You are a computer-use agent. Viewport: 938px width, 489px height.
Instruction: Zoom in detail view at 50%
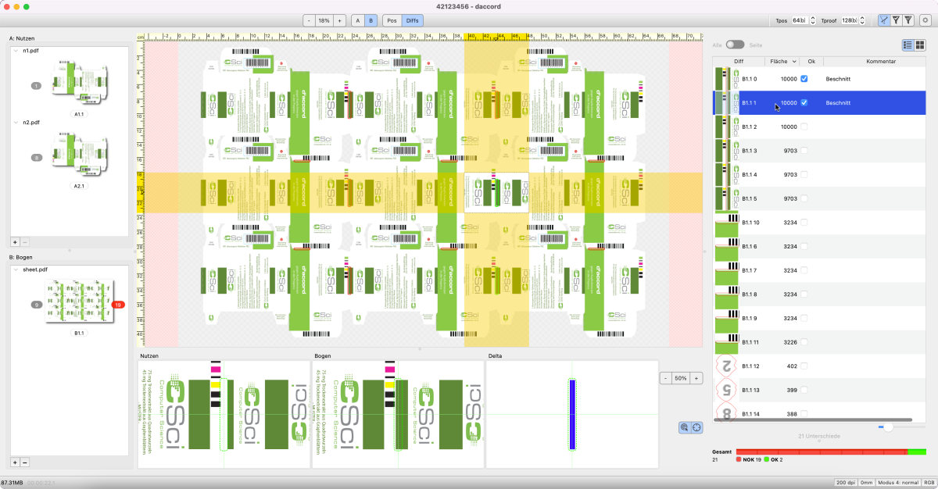point(696,378)
